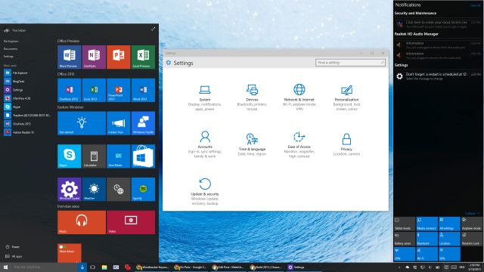Toggle Location quick action
Image resolution: width=484 pixels, height=272 pixels.
(x=449, y=239)
